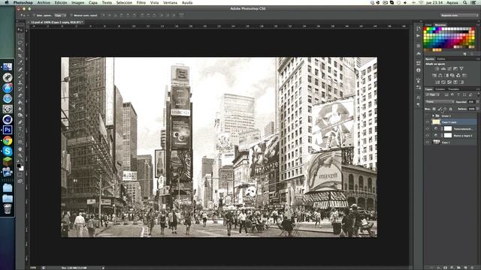
Task: Add a Vibrance adjustment
Action: 461,69
